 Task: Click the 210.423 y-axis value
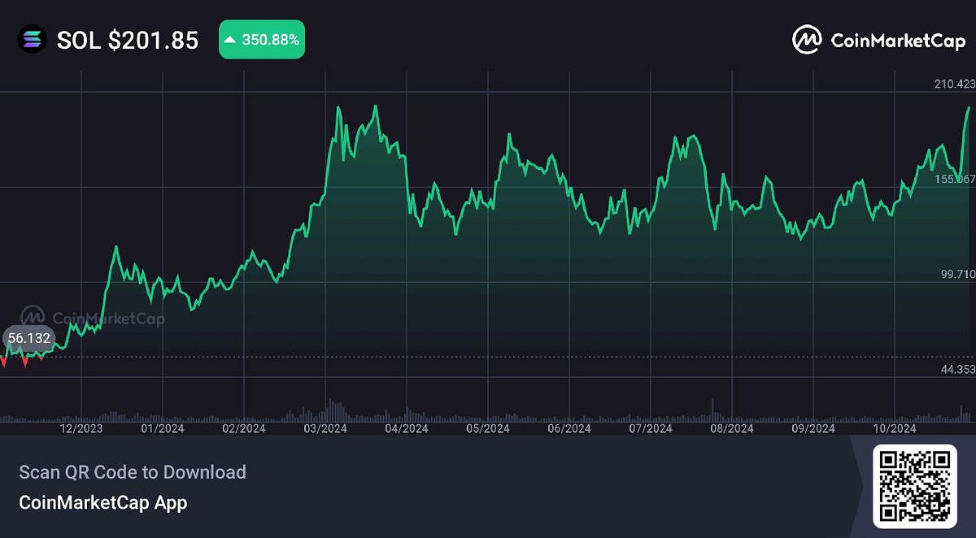click(955, 84)
